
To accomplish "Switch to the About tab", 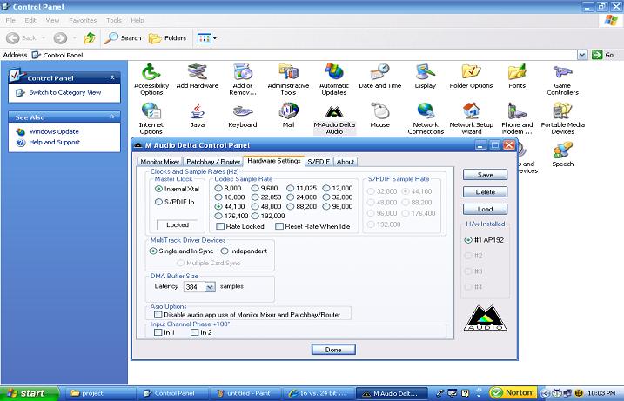I will click(345, 162).
